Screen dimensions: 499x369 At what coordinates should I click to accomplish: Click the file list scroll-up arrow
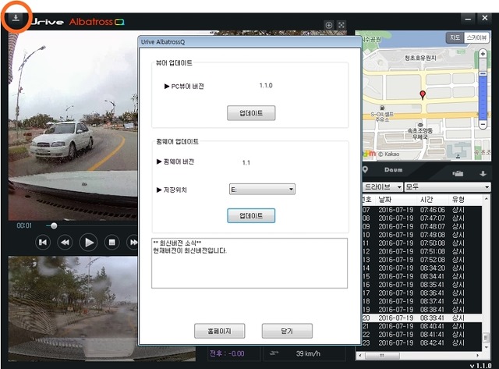[x=486, y=199]
